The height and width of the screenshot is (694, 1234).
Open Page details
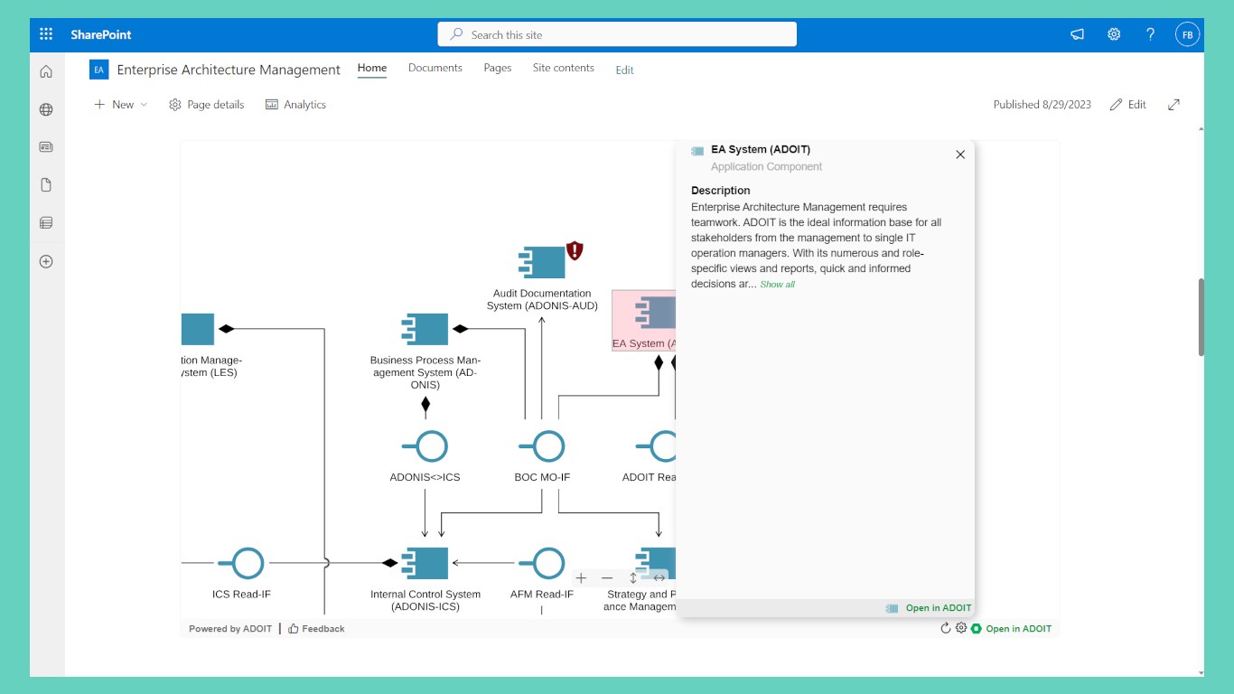click(x=207, y=105)
